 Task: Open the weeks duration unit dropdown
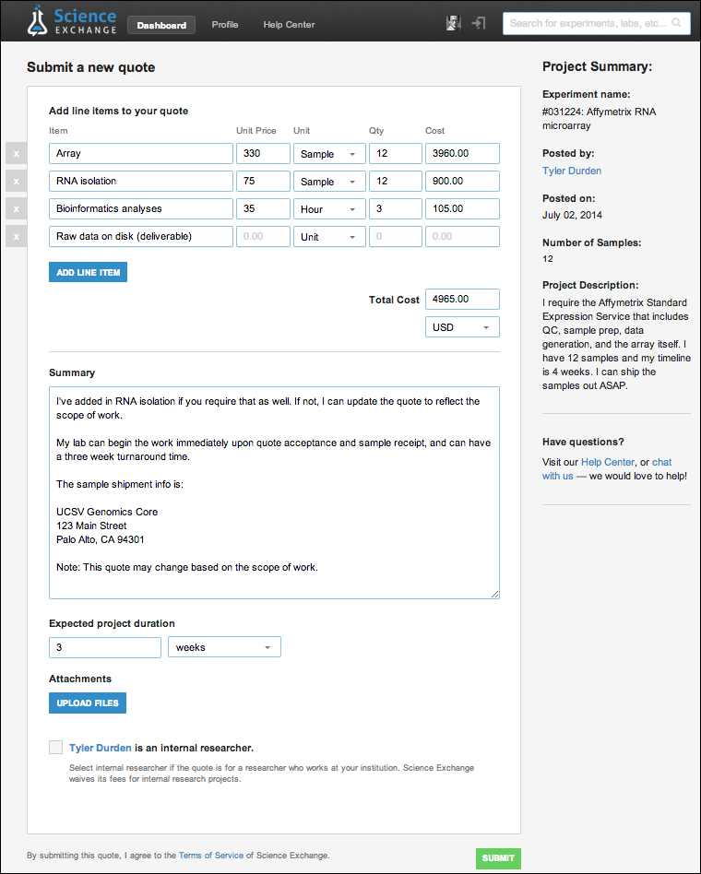224,647
